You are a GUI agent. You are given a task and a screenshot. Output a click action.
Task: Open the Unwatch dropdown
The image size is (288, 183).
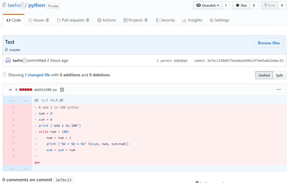point(207,5)
